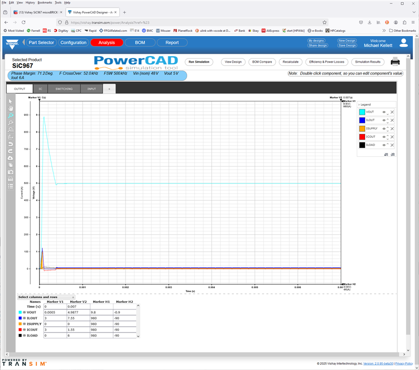Remove the VOUT trace from legend
419x370 pixels.
[x=392, y=112]
